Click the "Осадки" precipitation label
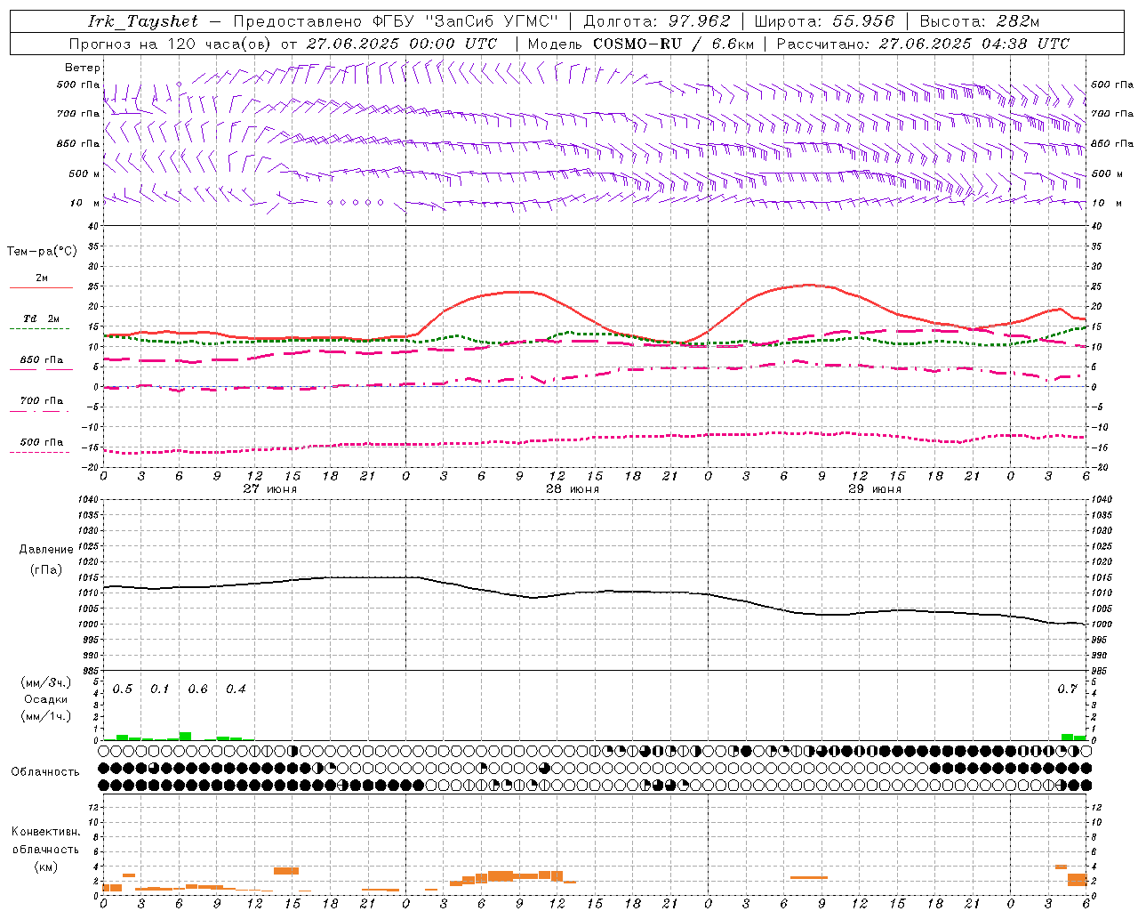 tap(46, 699)
